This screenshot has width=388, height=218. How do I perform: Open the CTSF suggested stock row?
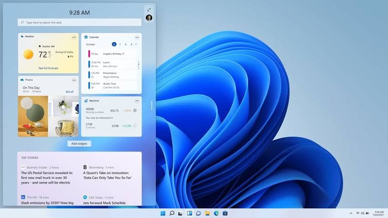point(112,126)
